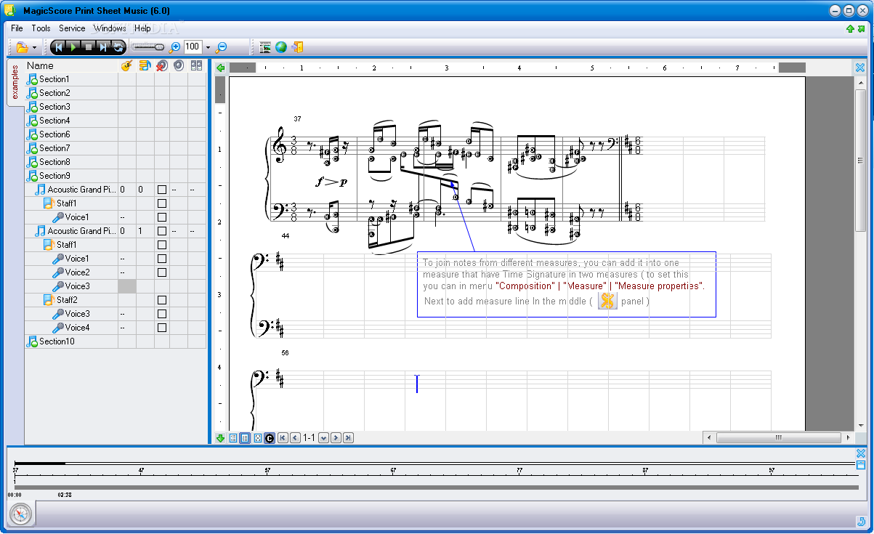Click the fit page icon in bottom bar
Image resolution: width=874 pixels, height=534 pixels.
tap(257, 438)
